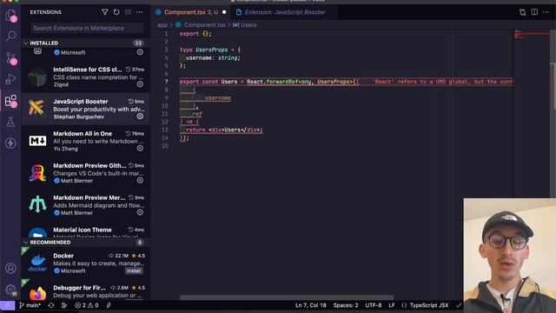Click the minimap code overview
Image resolution: width=556 pixels, height=313 pixels.
531,35
